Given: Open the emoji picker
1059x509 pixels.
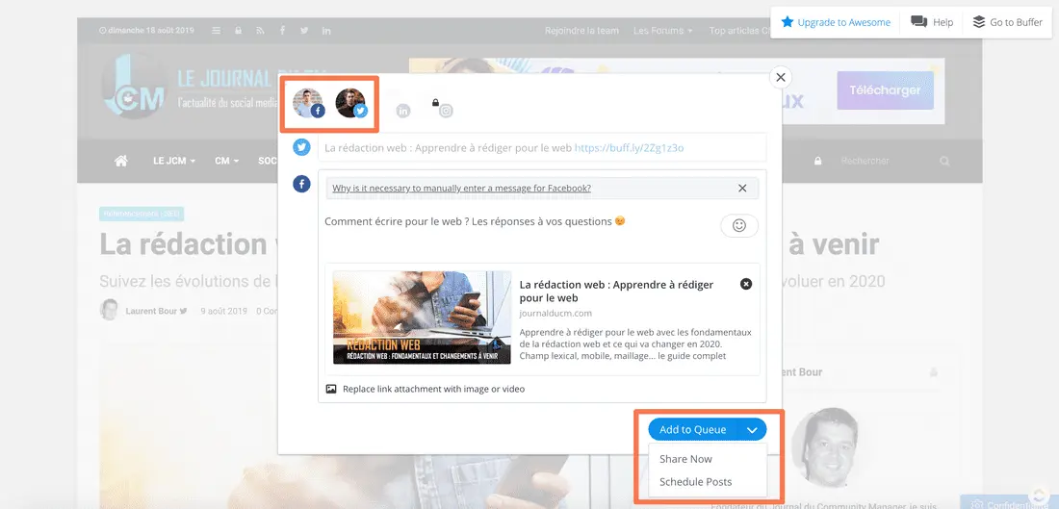Looking at the screenshot, I should coord(739,226).
